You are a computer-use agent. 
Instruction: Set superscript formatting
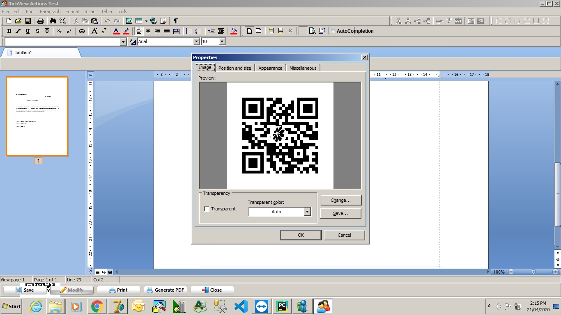(x=69, y=31)
